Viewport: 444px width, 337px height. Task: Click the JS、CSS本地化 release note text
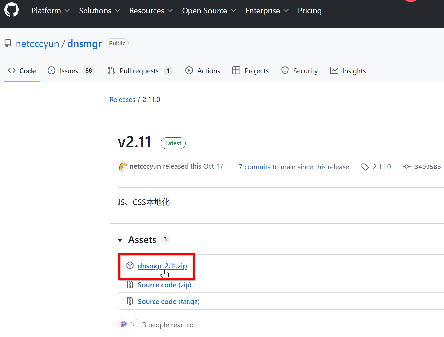click(x=144, y=202)
